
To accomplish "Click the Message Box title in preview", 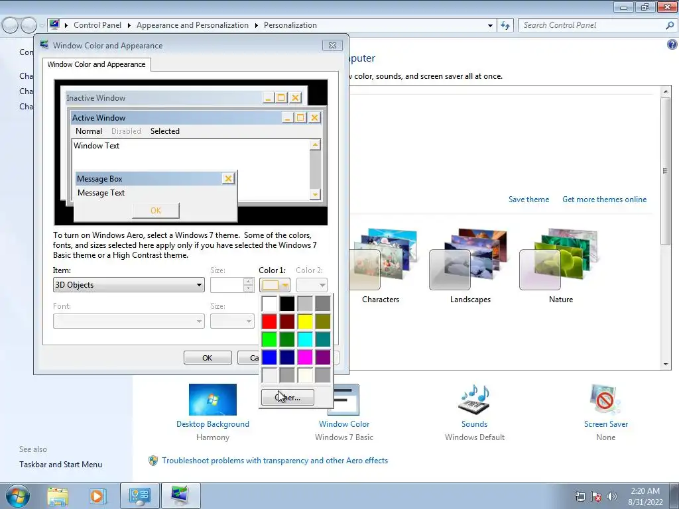I will (x=99, y=179).
